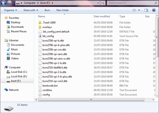Expand the arrow after Computer breadcrumb

click(38, 3)
